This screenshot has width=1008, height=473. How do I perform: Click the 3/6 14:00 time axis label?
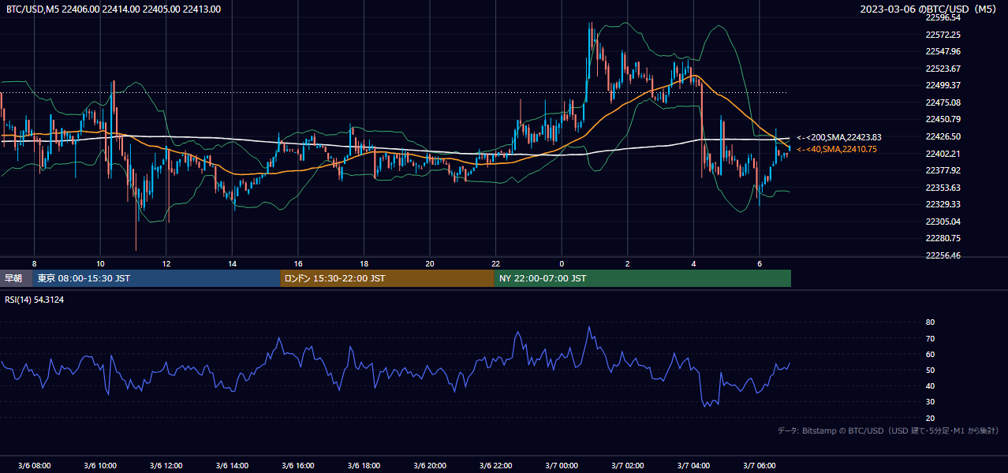click(232, 465)
